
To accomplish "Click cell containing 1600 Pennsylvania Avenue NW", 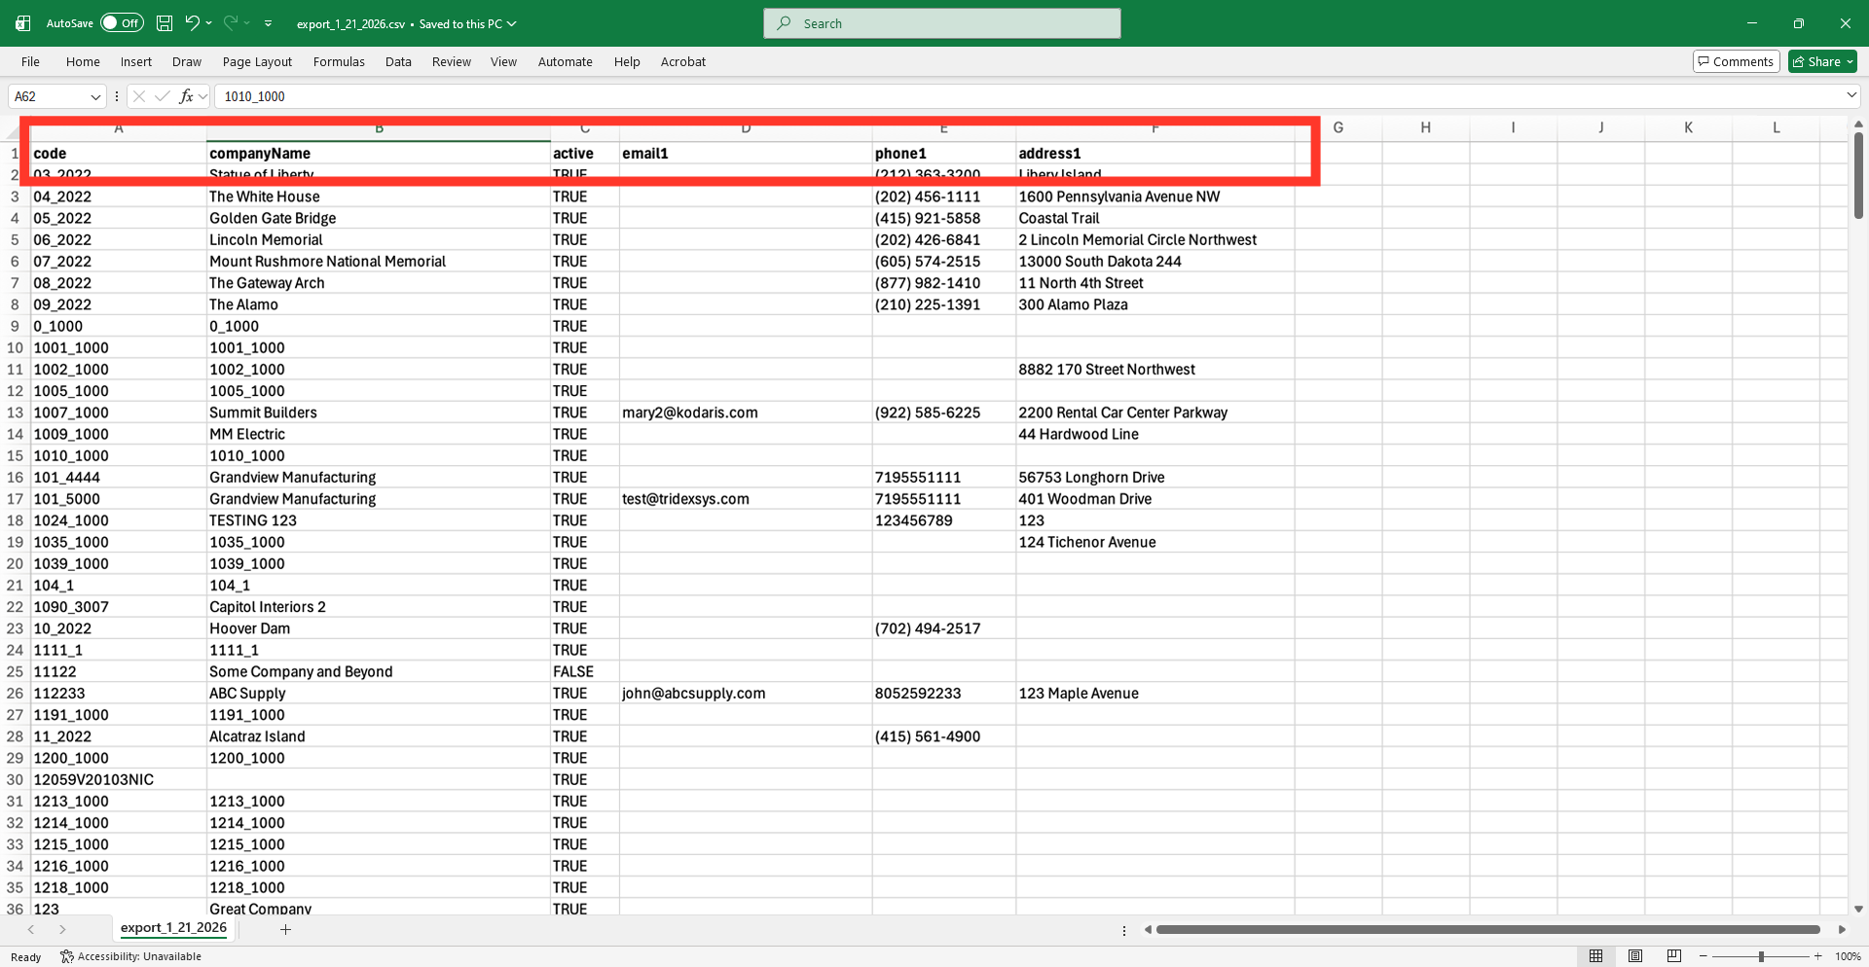I will (x=1155, y=197).
